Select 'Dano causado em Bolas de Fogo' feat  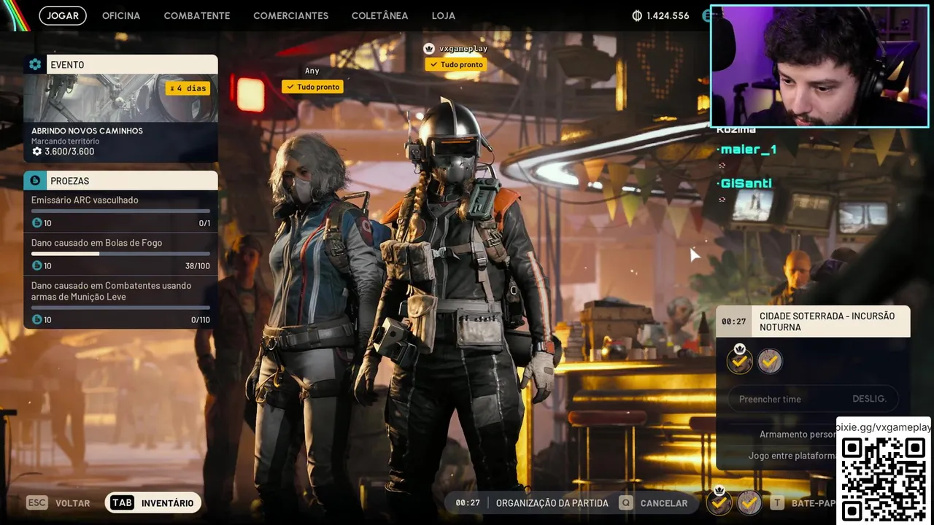(x=96, y=243)
